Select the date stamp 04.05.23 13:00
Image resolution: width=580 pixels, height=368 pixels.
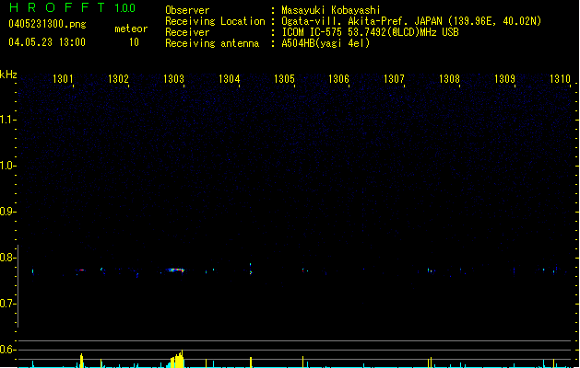[x=47, y=42]
